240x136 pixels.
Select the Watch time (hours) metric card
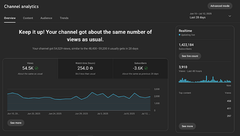click(85, 68)
